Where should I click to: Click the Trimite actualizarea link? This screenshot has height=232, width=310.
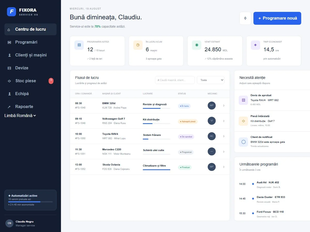[259, 146]
